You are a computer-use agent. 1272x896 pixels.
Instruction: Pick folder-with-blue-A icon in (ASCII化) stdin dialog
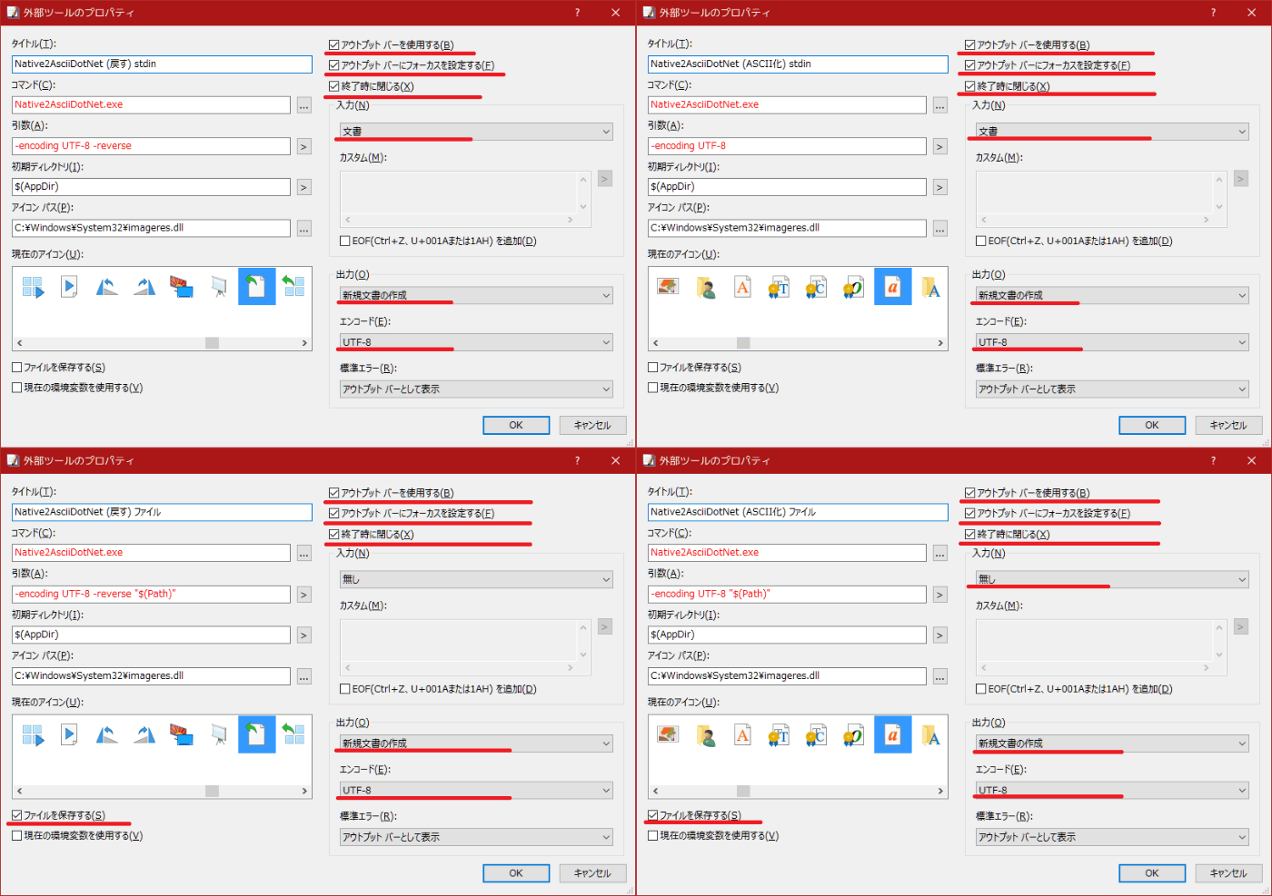click(x=930, y=287)
